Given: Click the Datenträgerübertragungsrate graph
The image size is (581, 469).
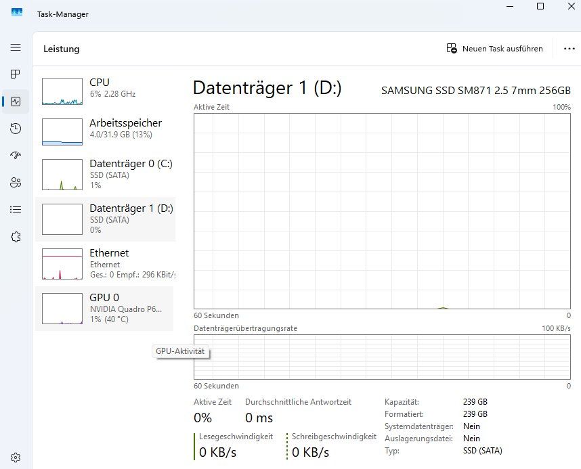Looking at the screenshot, I should pyautogui.click(x=382, y=357).
